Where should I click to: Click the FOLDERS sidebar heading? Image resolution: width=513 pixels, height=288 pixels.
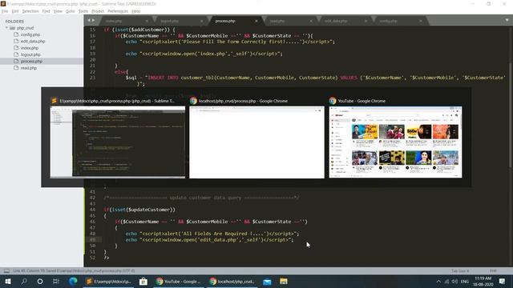click(14, 22)
